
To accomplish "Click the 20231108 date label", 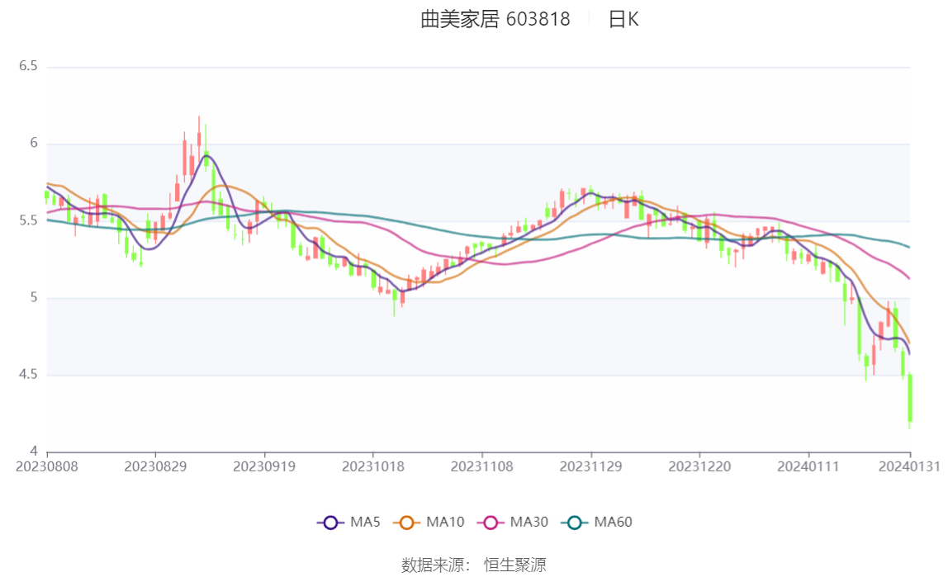I will click(x=482, y=467).
